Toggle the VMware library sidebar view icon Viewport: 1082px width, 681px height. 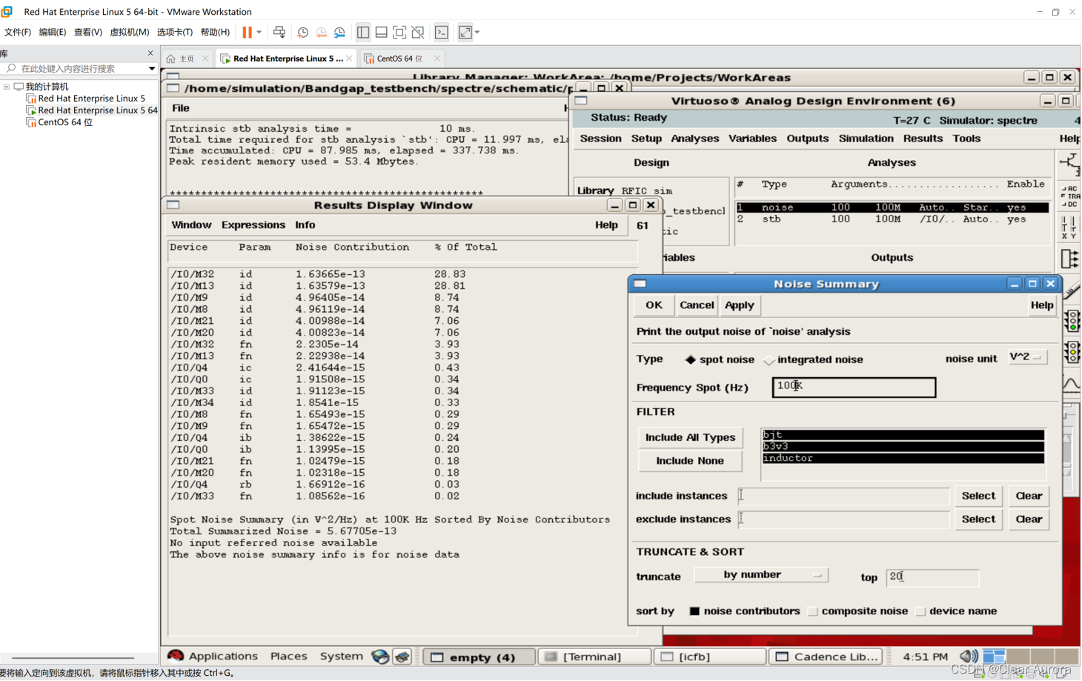[x=363, y=32]
